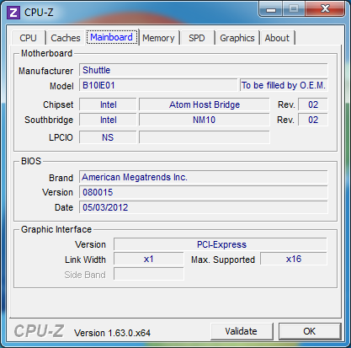Open the SPD tab
This screenshot has height=348, width=351.
(x=197, y=38)
